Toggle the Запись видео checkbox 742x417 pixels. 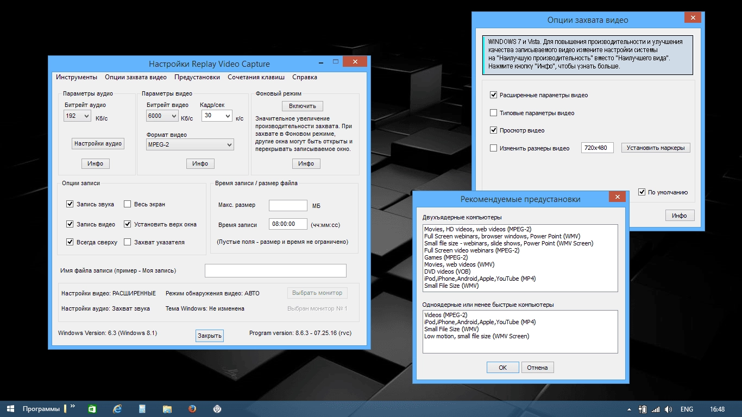click(70, 224)
